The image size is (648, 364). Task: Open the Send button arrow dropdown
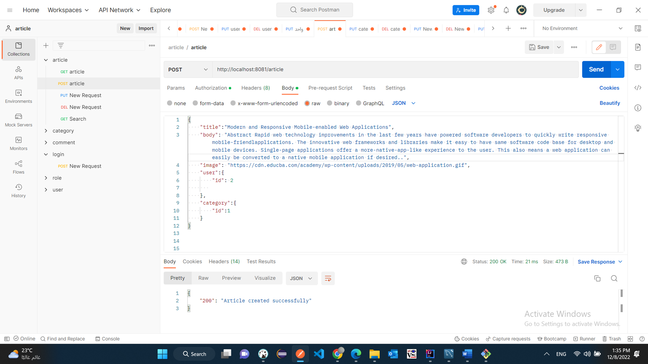617,70
